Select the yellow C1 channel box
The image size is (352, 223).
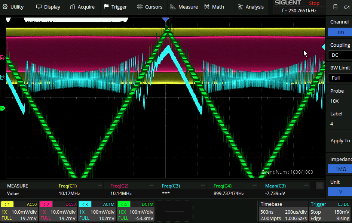pyautogui.click(x=19, y=211)
